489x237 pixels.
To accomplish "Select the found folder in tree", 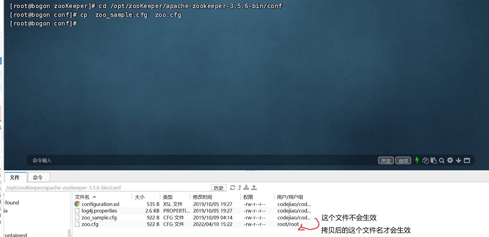I will 12,203.
